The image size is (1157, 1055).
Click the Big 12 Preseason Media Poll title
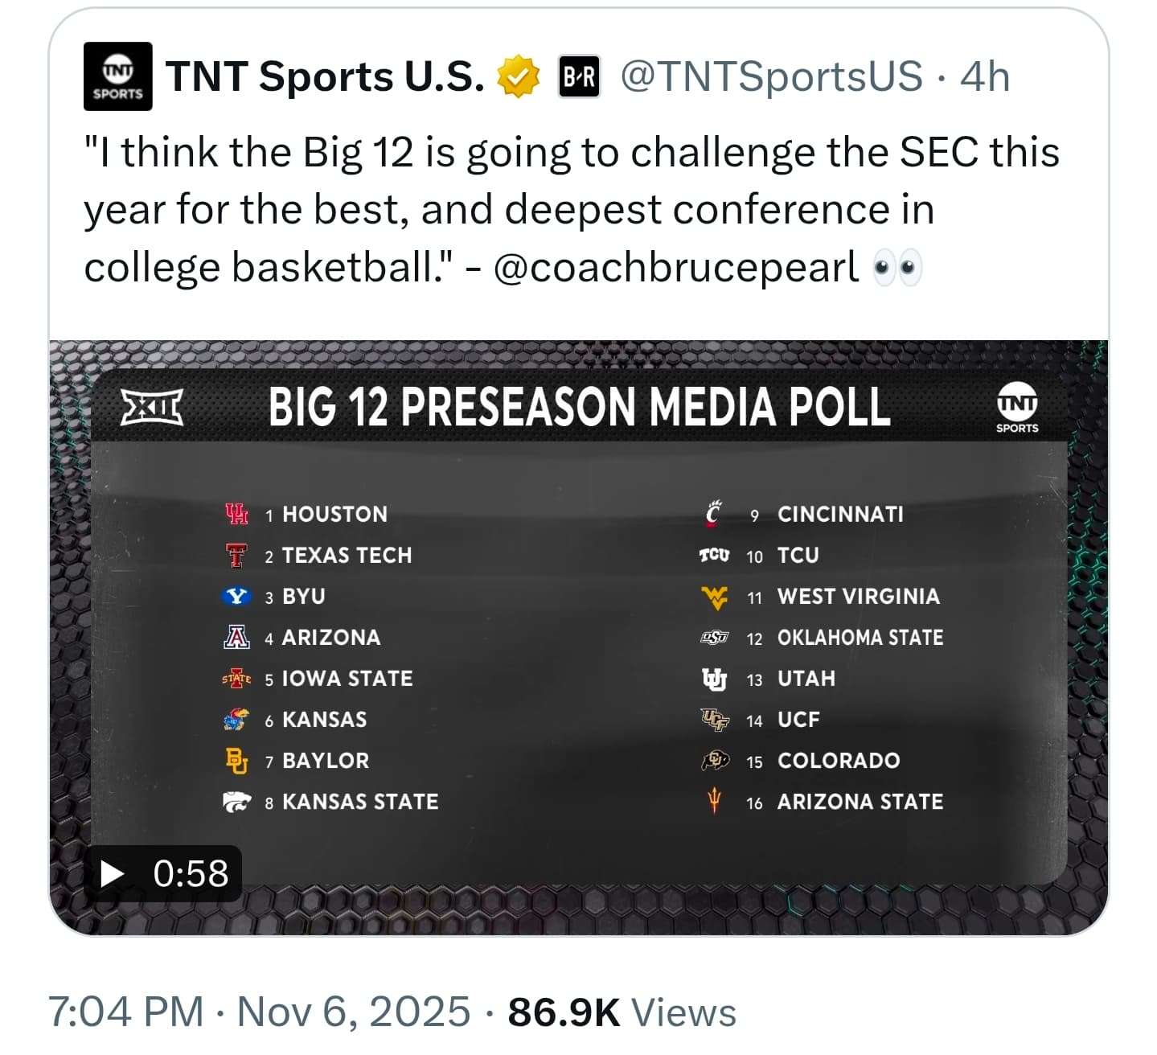tap(580, 406)
